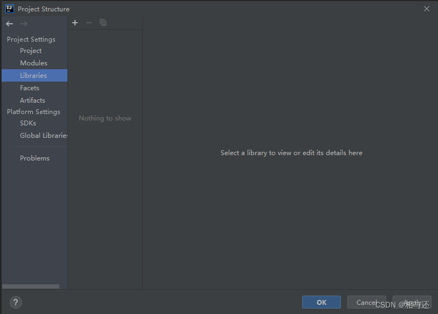Click the Cancel button
This screenshot has width=438, height=314.
366,302
